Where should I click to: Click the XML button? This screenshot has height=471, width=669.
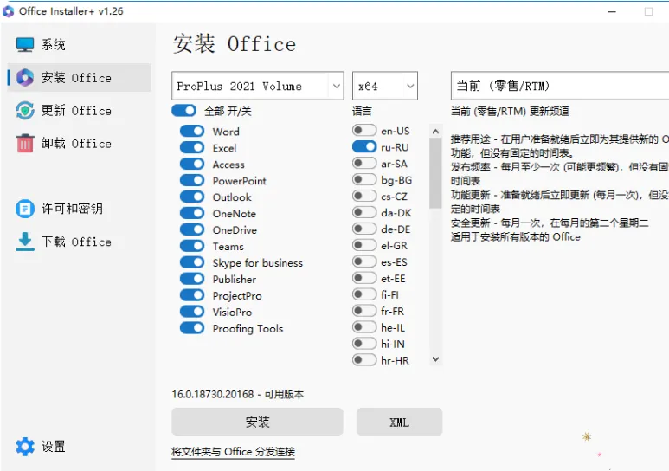pos(399,422)
